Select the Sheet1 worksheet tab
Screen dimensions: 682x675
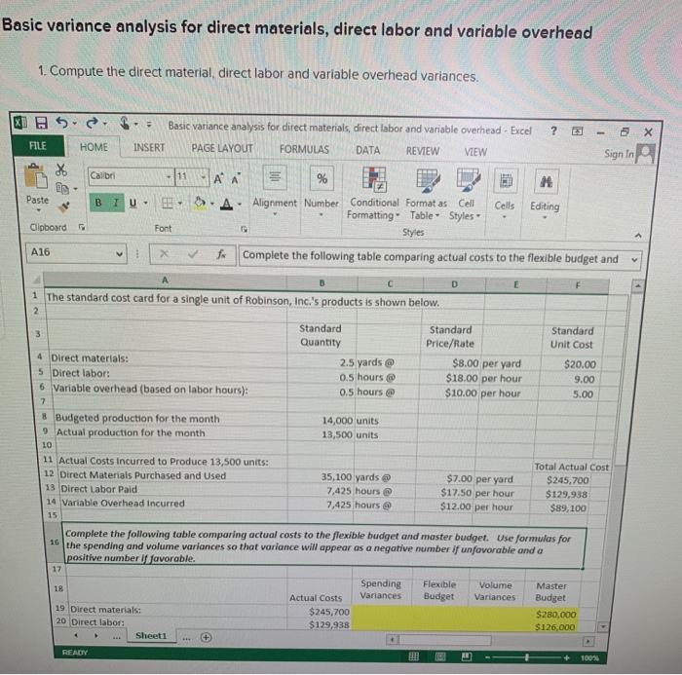coord(151,635)
